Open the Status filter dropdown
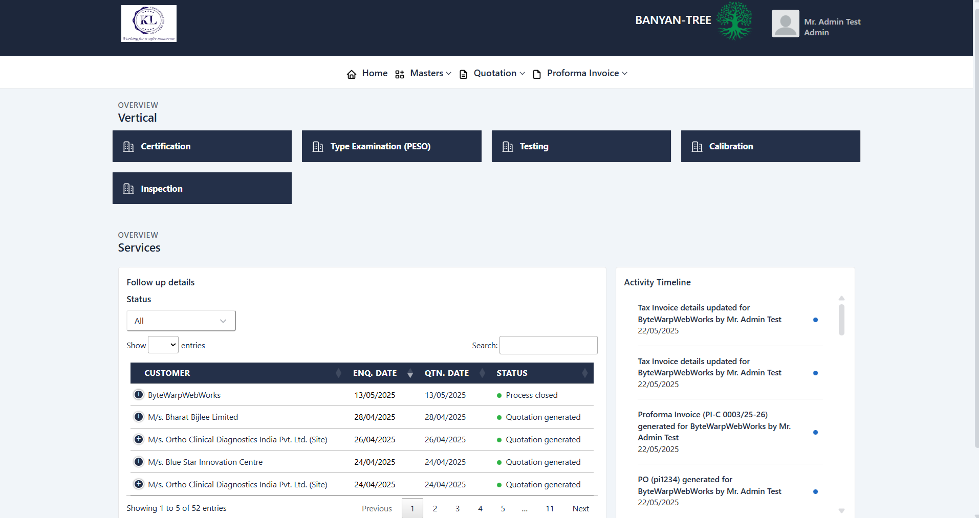 [x=181, y=321]
